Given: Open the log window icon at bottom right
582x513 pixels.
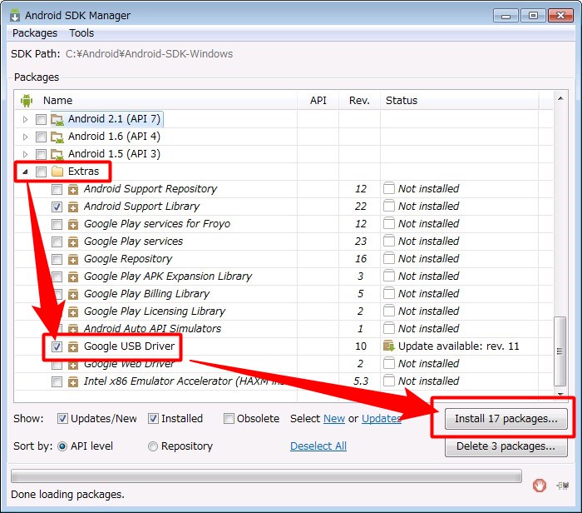Looking at the screenshot, I should (x=563, y=486).
